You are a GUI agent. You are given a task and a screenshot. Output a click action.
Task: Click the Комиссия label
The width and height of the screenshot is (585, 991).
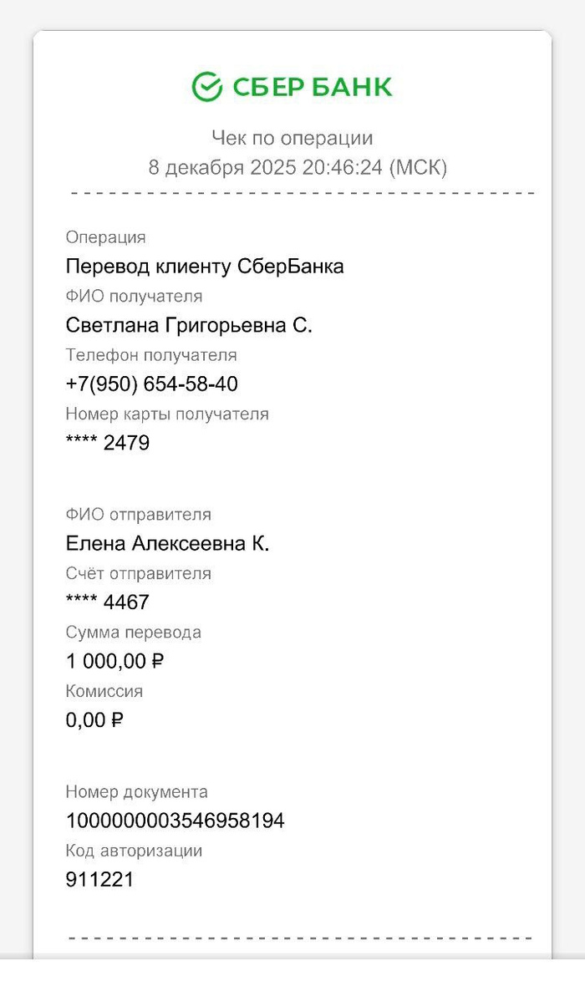coord(104,691)
